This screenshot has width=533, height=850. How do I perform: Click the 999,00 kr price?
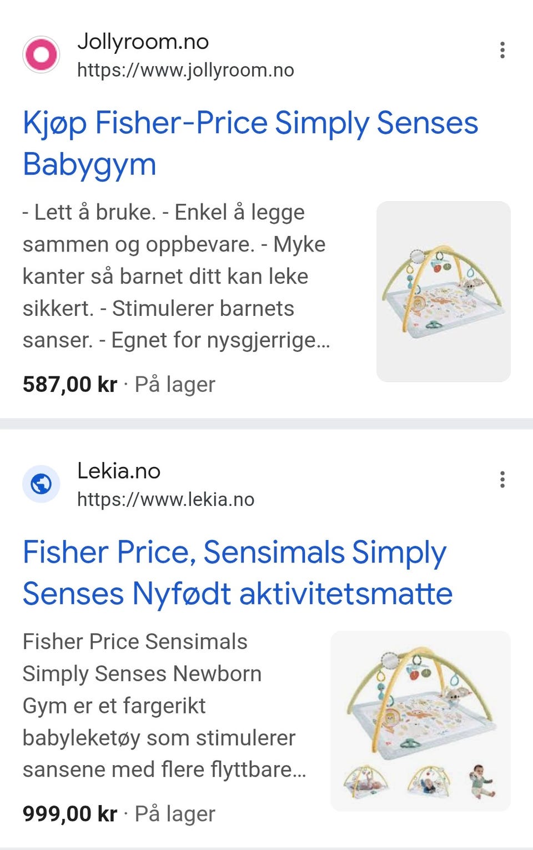70,814
